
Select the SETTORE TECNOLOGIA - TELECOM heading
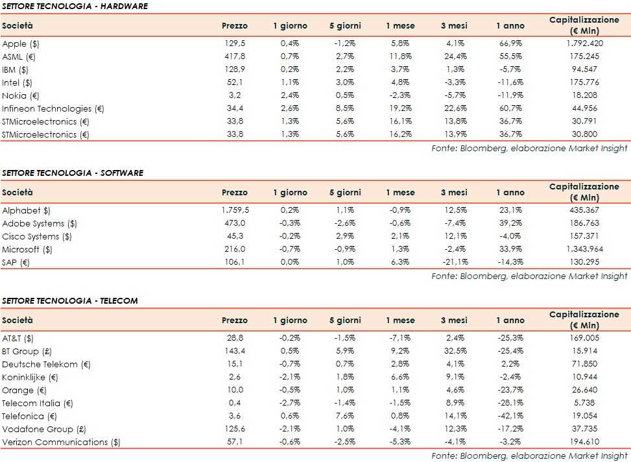tap(70, 301)
